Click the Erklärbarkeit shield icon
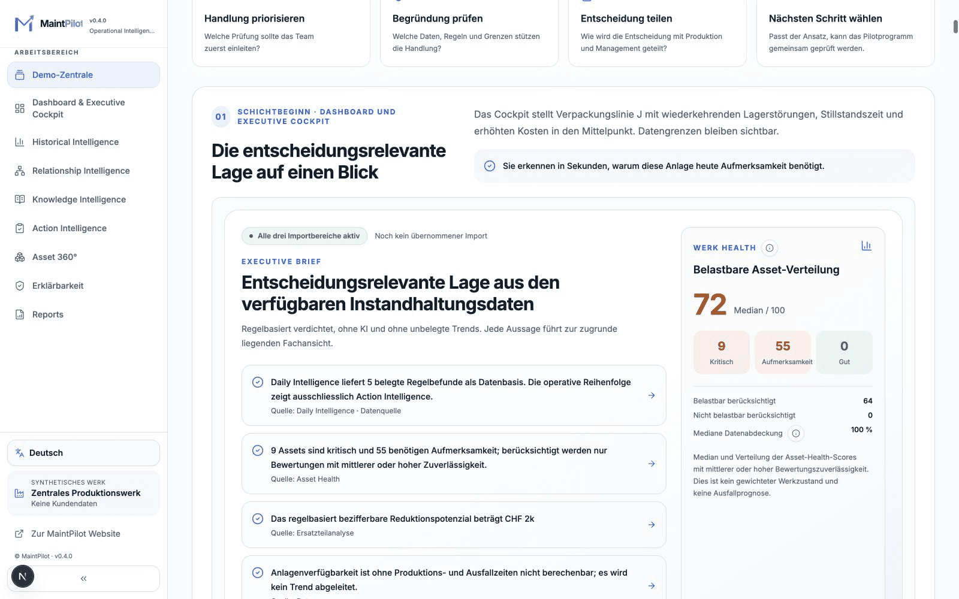Image resolution: width=959 pixels, height=599 pixels. pos(20,286)
